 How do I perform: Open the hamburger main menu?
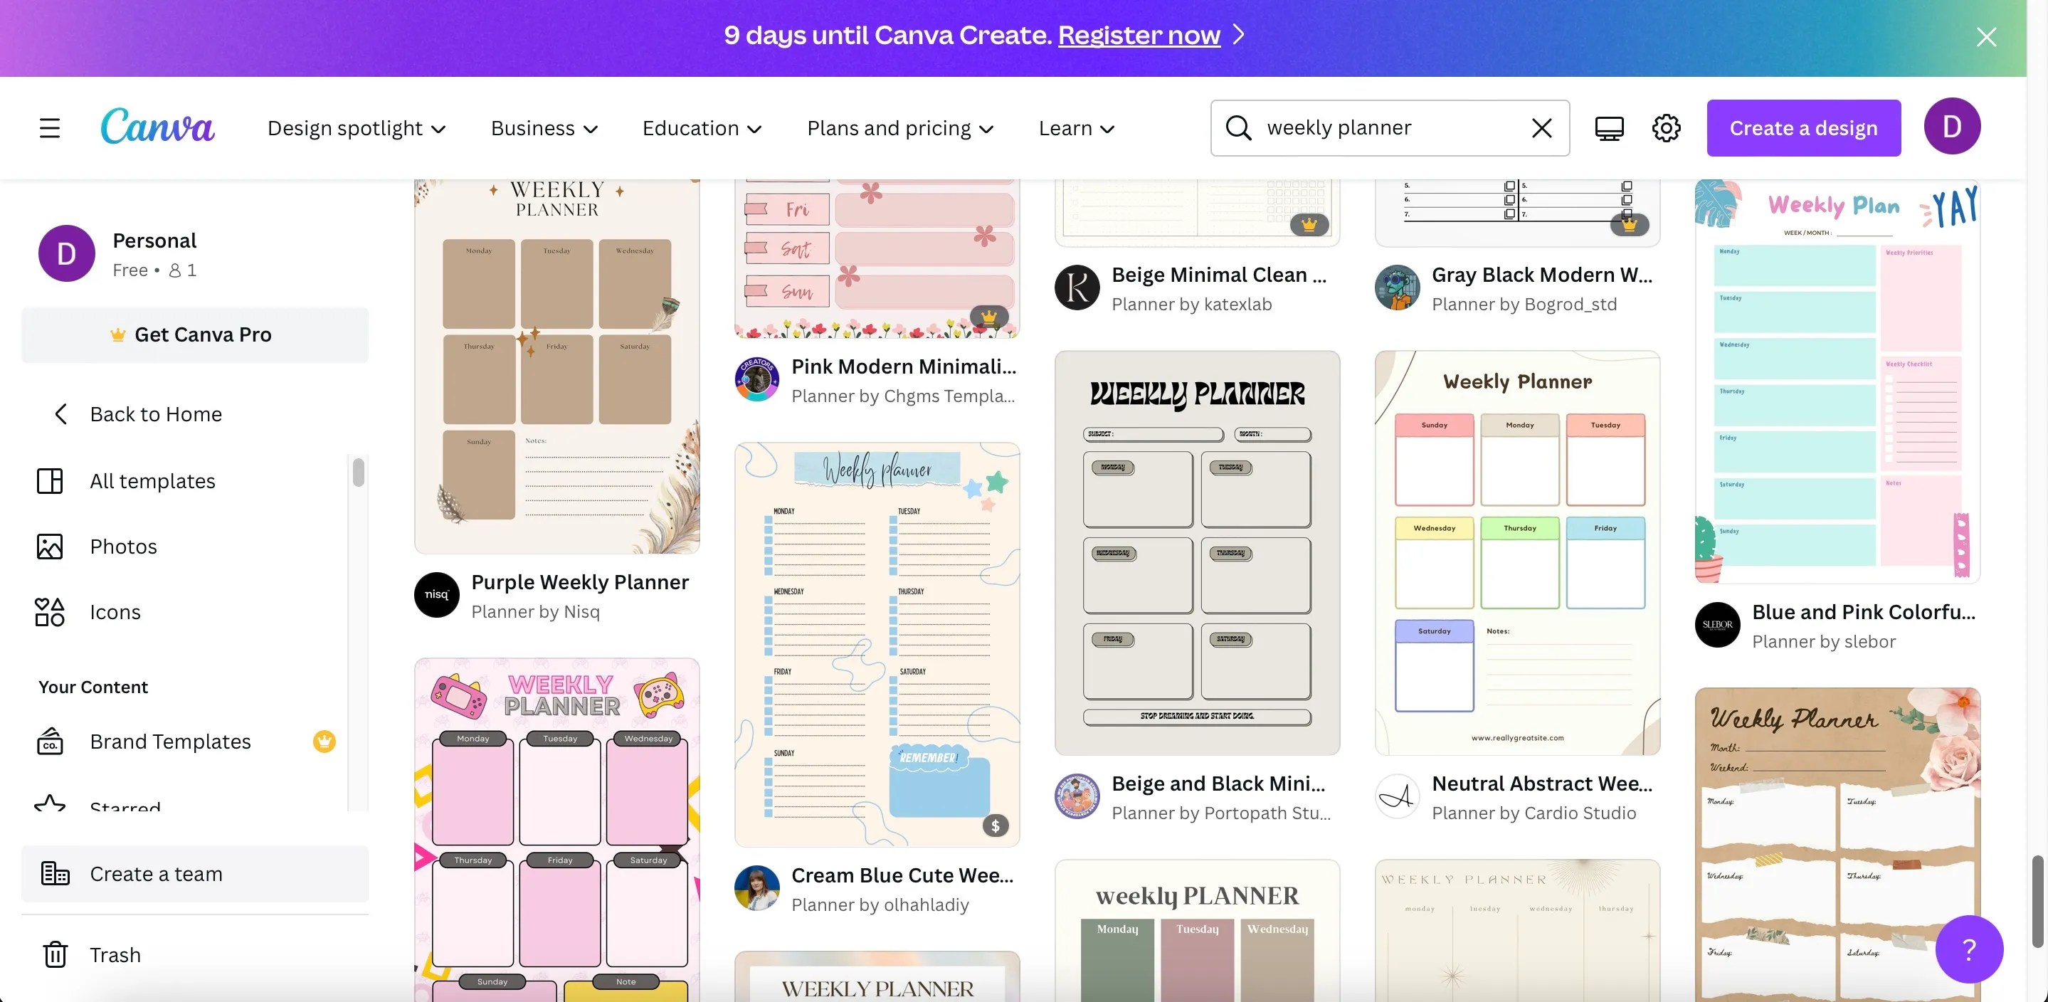tap(49, 128)
